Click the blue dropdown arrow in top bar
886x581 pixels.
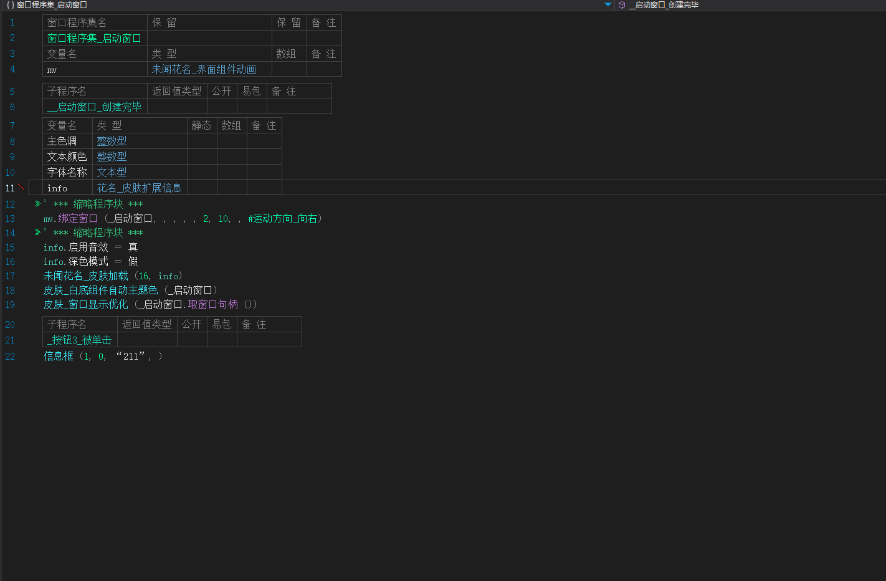click(x=608, y=5)
